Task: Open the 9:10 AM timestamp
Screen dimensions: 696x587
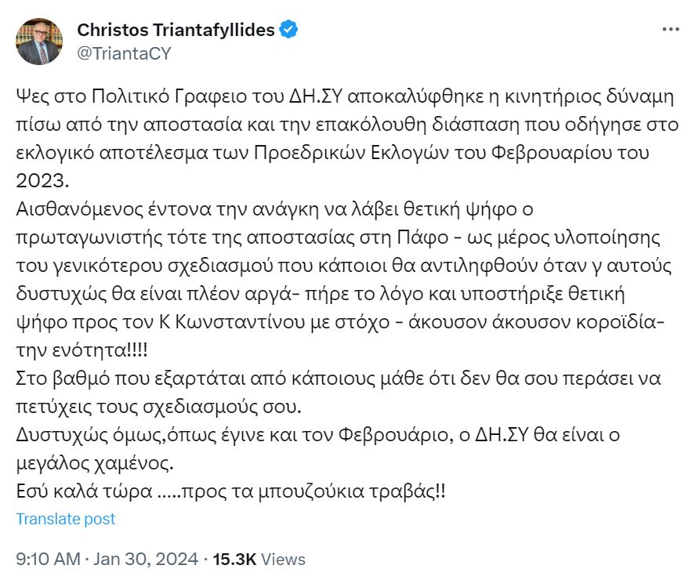Action: 48,559
